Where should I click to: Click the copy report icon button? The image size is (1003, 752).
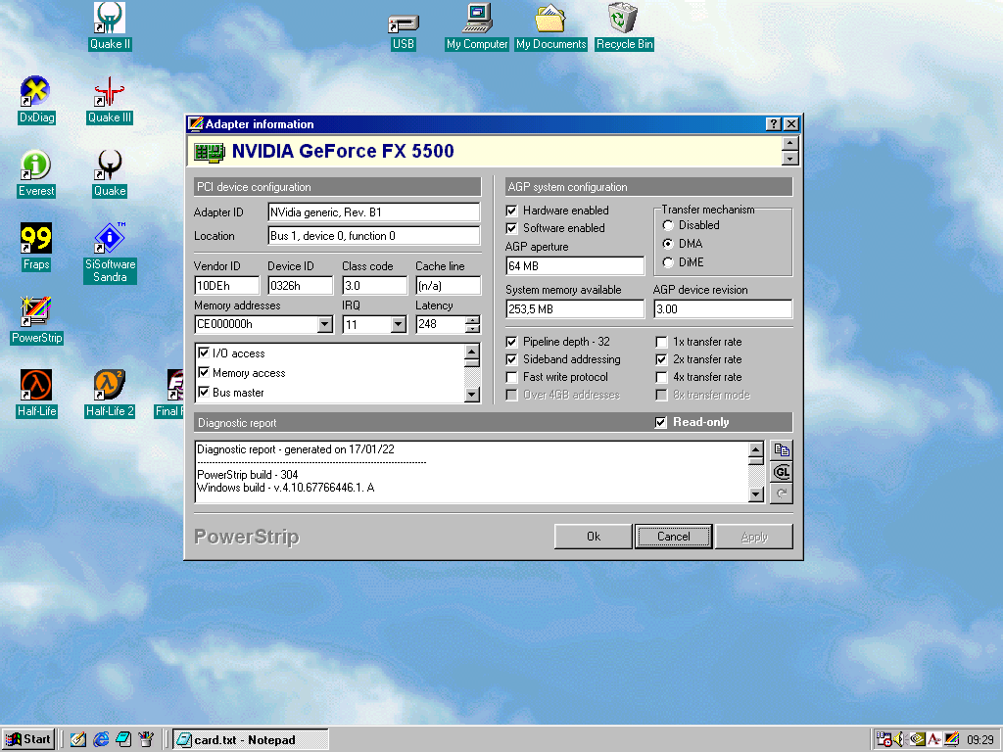pyautogui.click(x=782, y=450)
